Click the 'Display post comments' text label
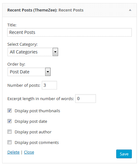This screenshot has height=166, width=139. [x=36, y=143]
